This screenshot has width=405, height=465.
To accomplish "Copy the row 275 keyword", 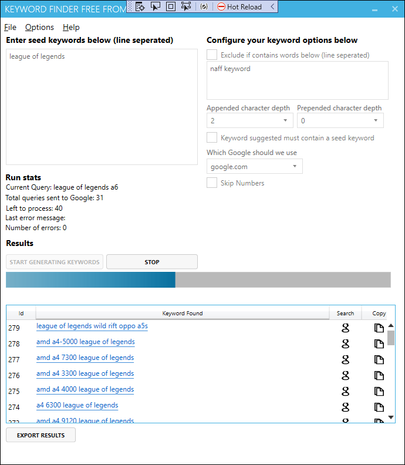I will pyautogui.click(x=379, y=391).
